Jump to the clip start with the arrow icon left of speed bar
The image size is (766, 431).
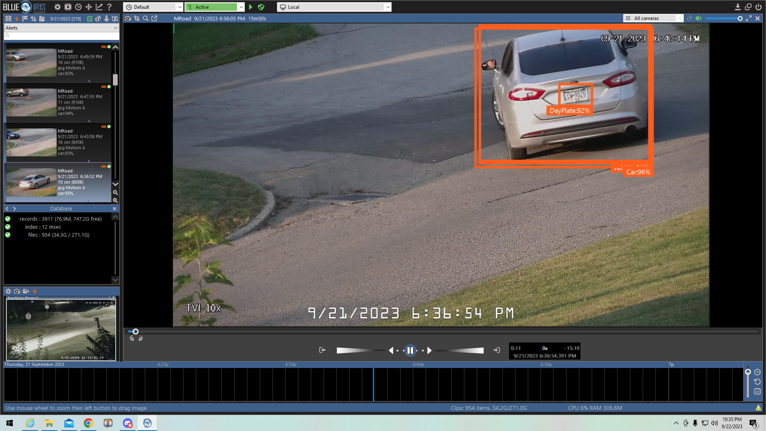(x=322, y=350)
